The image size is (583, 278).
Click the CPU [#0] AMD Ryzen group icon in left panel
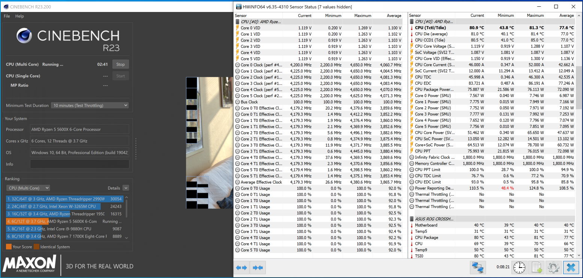click(237, 22)
